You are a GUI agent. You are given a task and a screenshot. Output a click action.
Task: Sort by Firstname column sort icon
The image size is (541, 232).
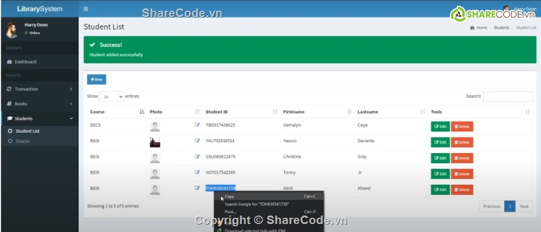350,112
